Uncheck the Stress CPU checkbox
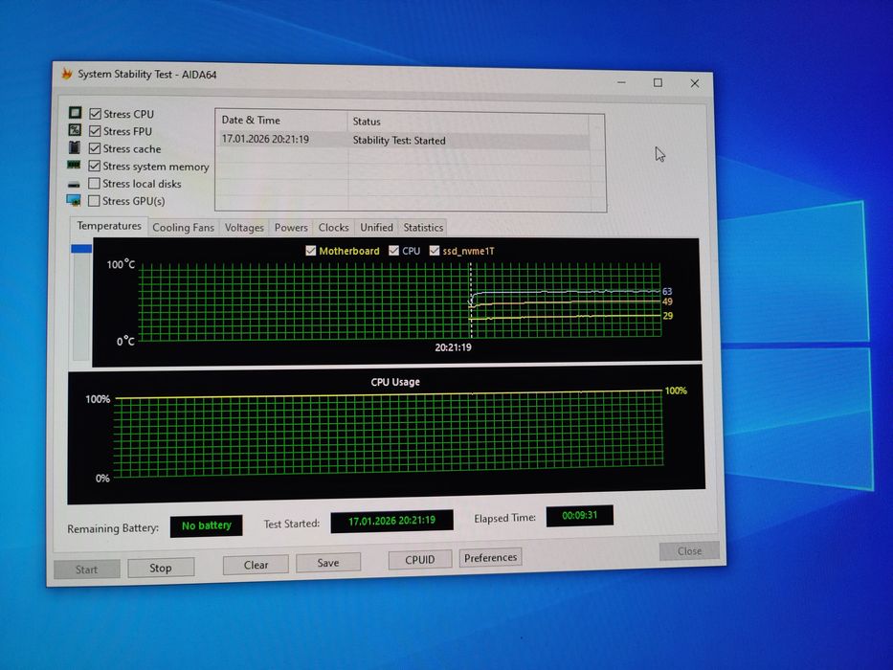The image size is (893, 670). point(95,114)
